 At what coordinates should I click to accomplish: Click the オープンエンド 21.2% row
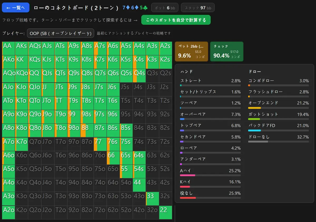pos(279,105)
